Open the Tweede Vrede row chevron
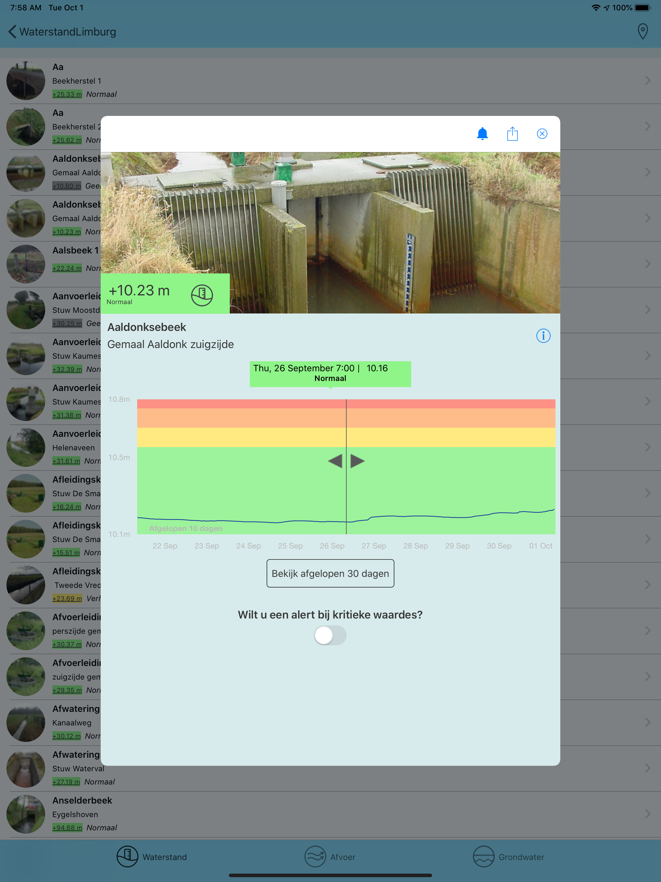The image size is (661, 882). click(648, 585)
